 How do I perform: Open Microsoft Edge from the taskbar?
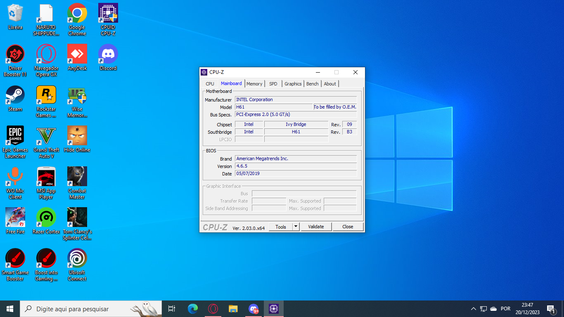click(x=192, y=309)
